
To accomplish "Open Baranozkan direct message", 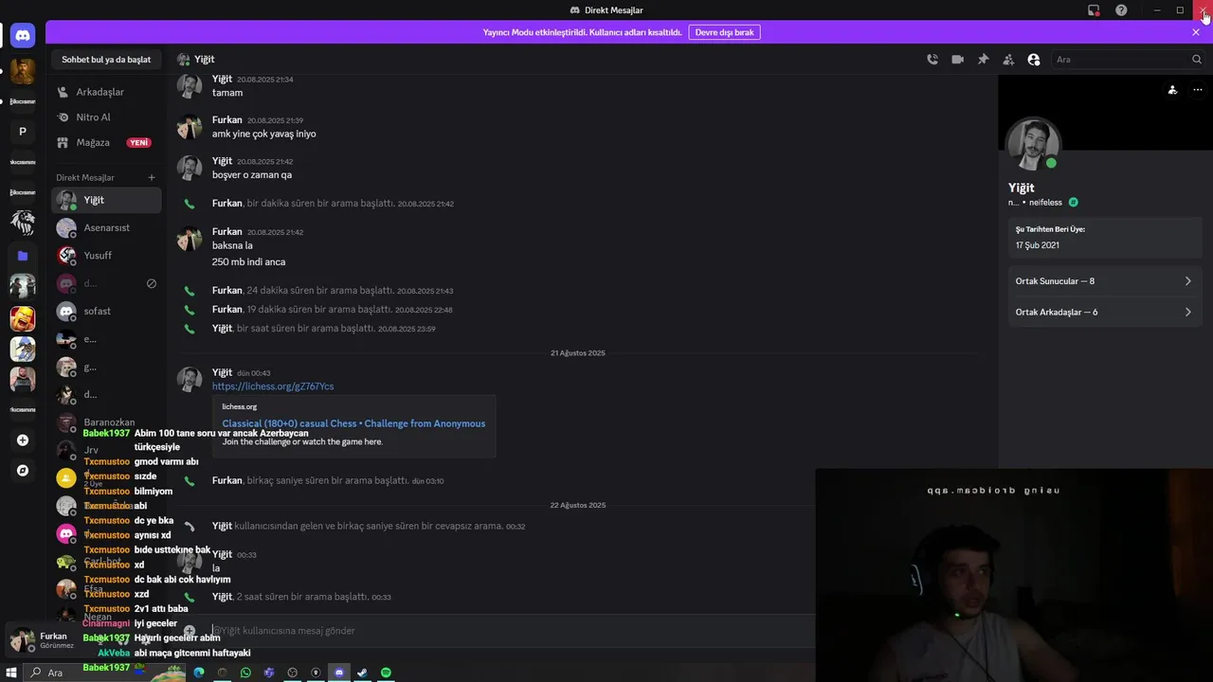I will [x=106, y=422].
